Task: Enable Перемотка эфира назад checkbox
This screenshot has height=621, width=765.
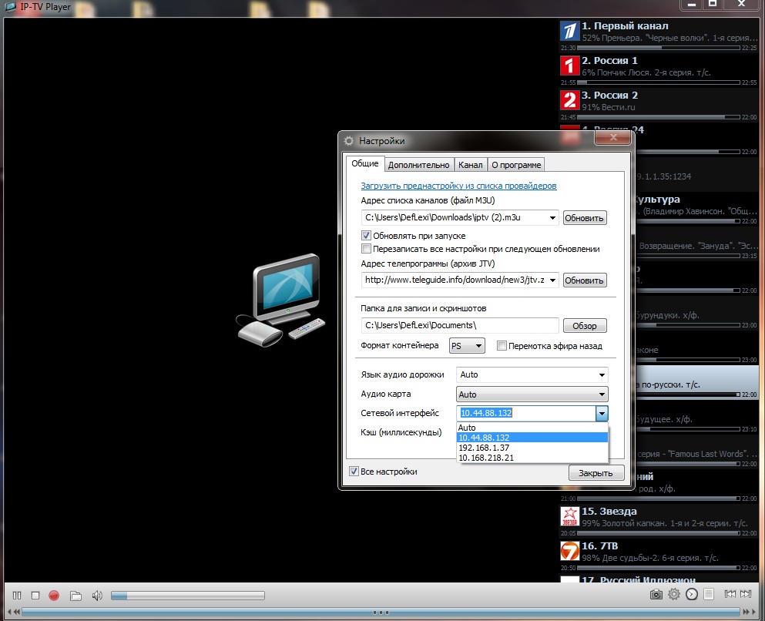Action: 501,346
